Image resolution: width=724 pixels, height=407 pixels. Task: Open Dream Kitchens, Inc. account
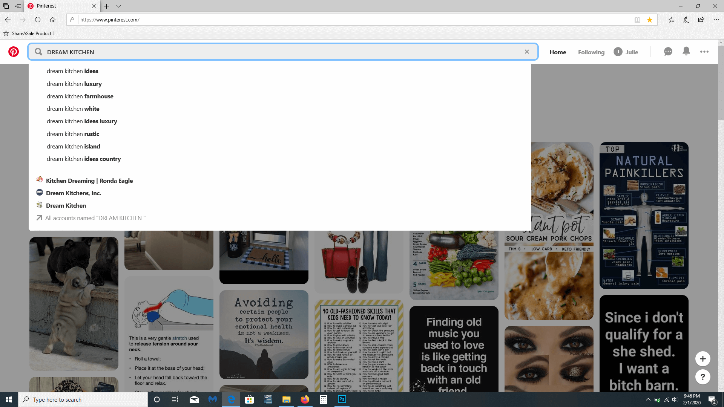tap(73, 193)
